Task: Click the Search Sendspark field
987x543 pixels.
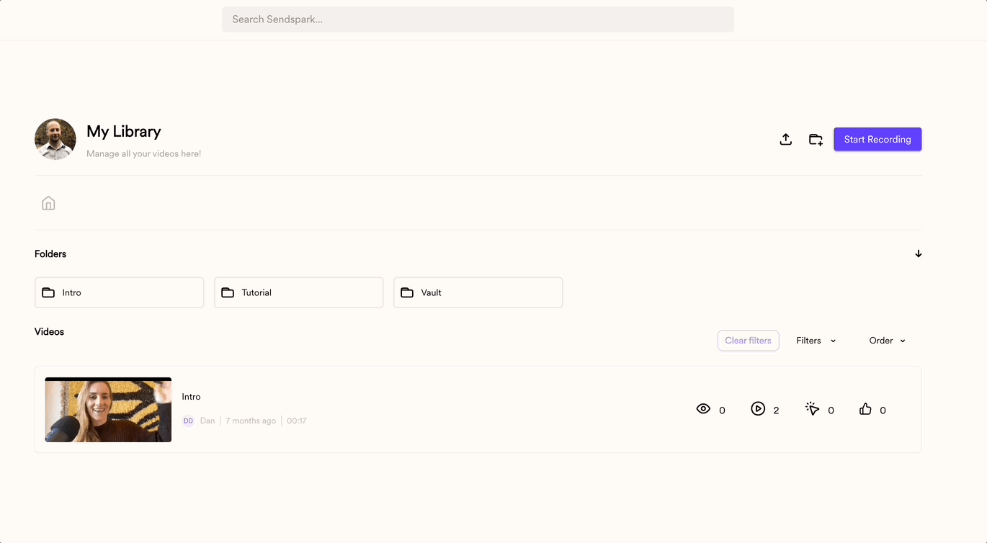Action: pyautogui.click(x=478, y=19)
